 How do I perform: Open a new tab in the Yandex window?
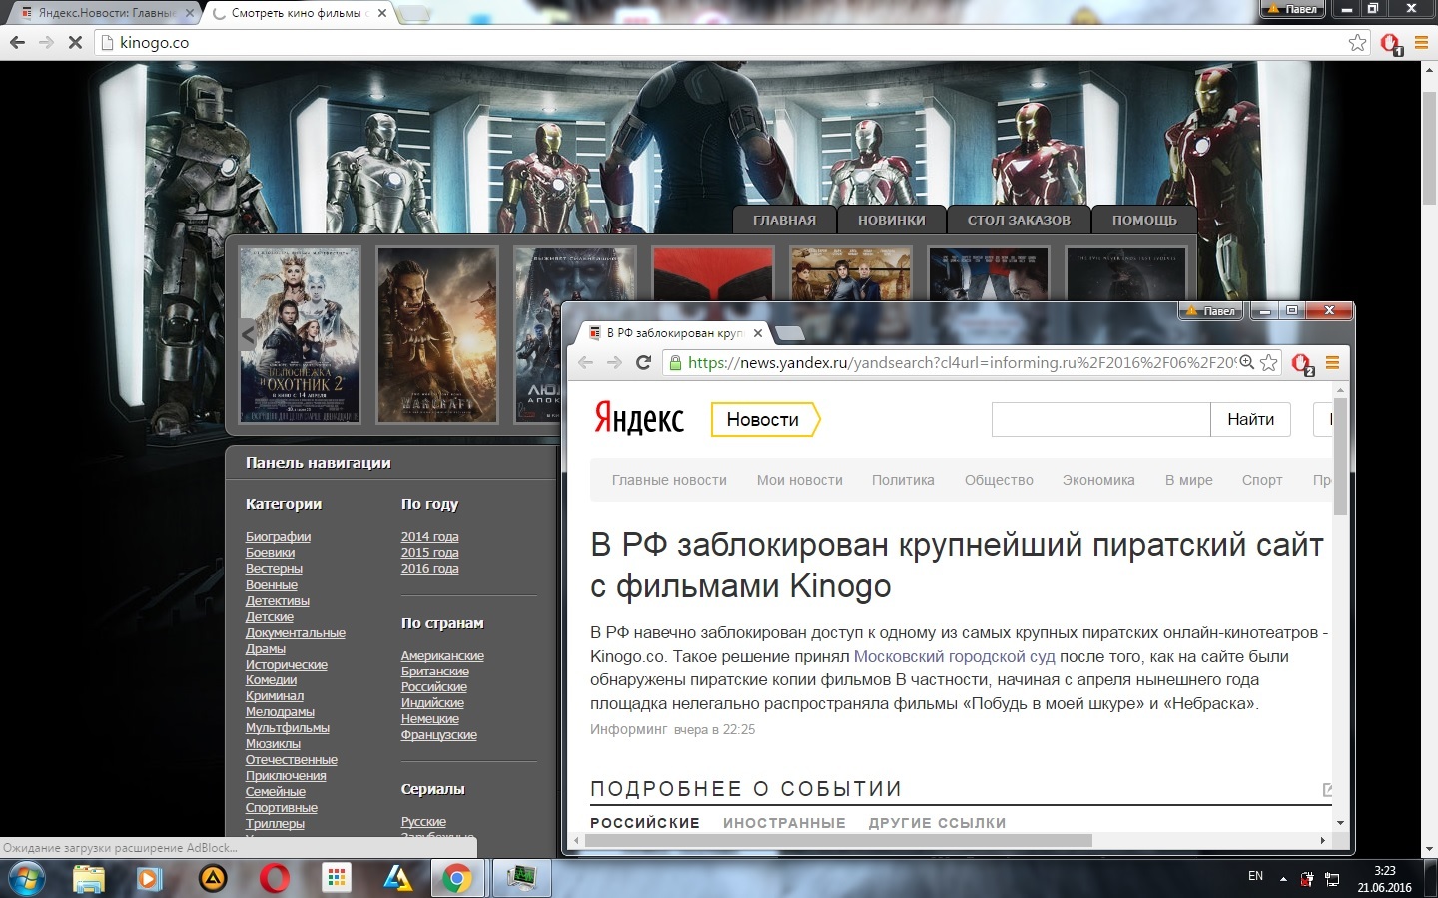[x=789, y=333]
